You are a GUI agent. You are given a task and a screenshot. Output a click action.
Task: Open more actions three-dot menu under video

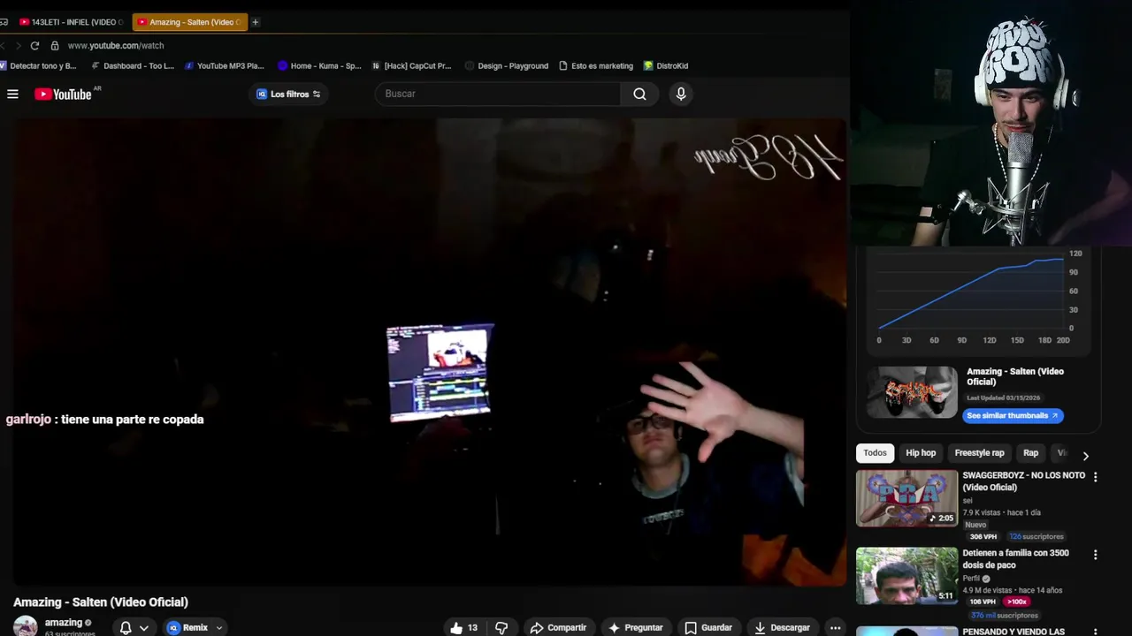[x=835, y=627]
